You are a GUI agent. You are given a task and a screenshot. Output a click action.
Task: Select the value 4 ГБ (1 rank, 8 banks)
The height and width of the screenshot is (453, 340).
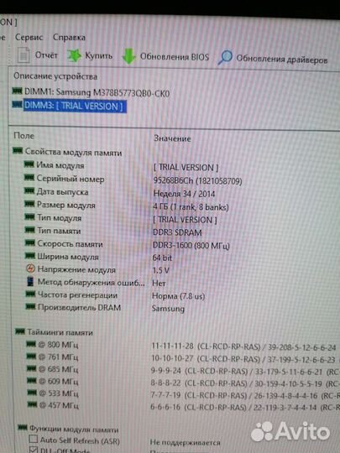191,207
